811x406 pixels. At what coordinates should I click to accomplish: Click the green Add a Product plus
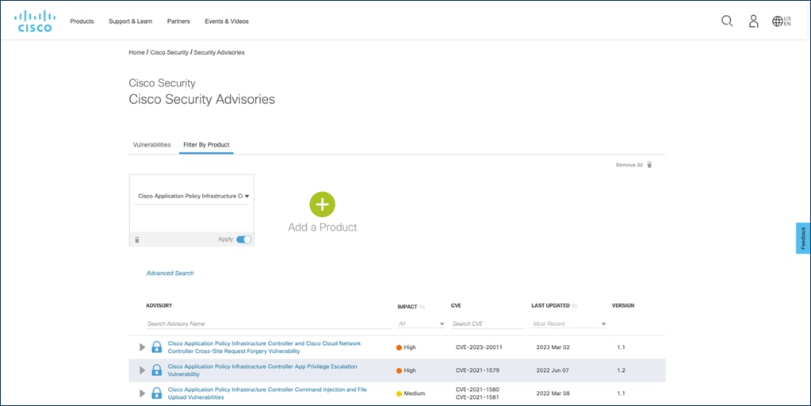click(322, 205)
